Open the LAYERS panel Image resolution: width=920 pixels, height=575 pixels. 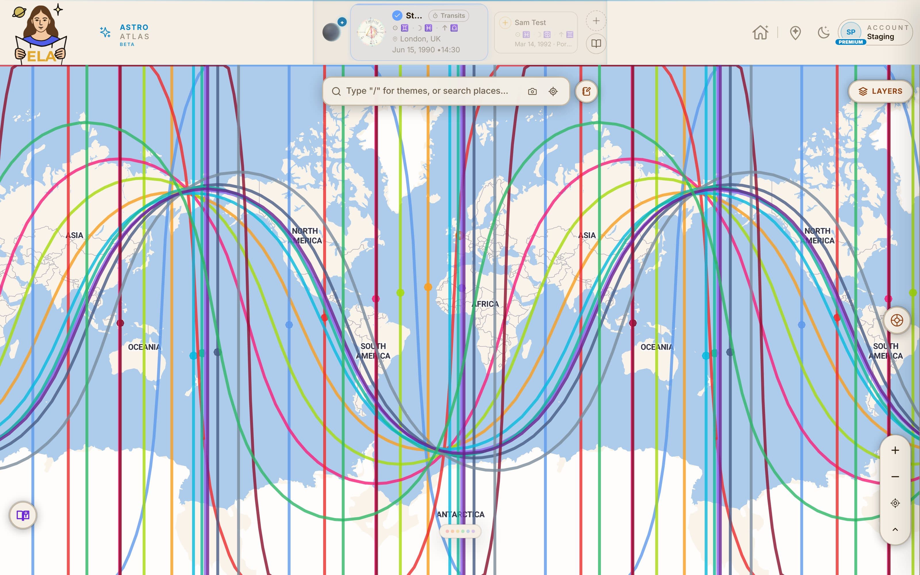pos(880,91)
